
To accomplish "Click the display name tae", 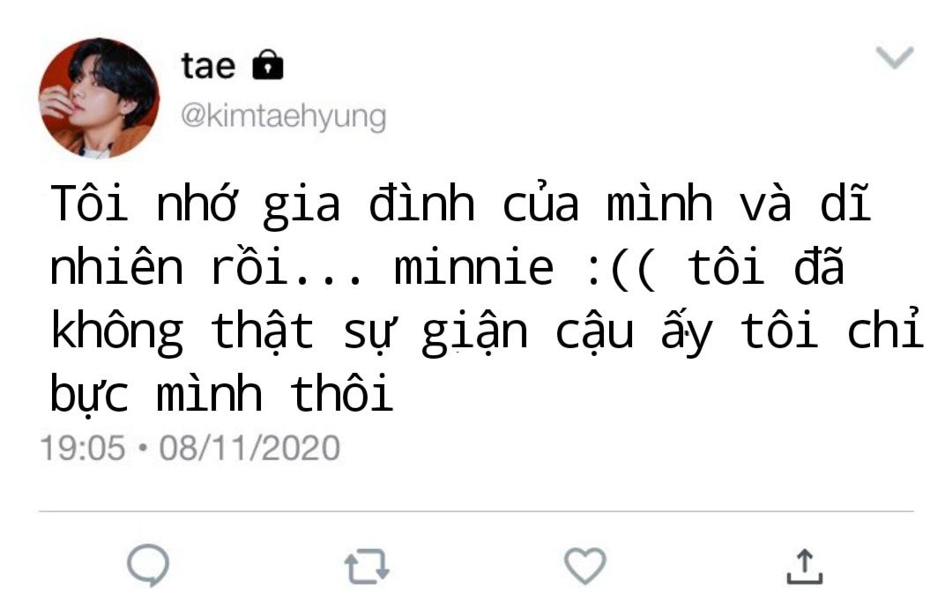I will coord(208,65).
